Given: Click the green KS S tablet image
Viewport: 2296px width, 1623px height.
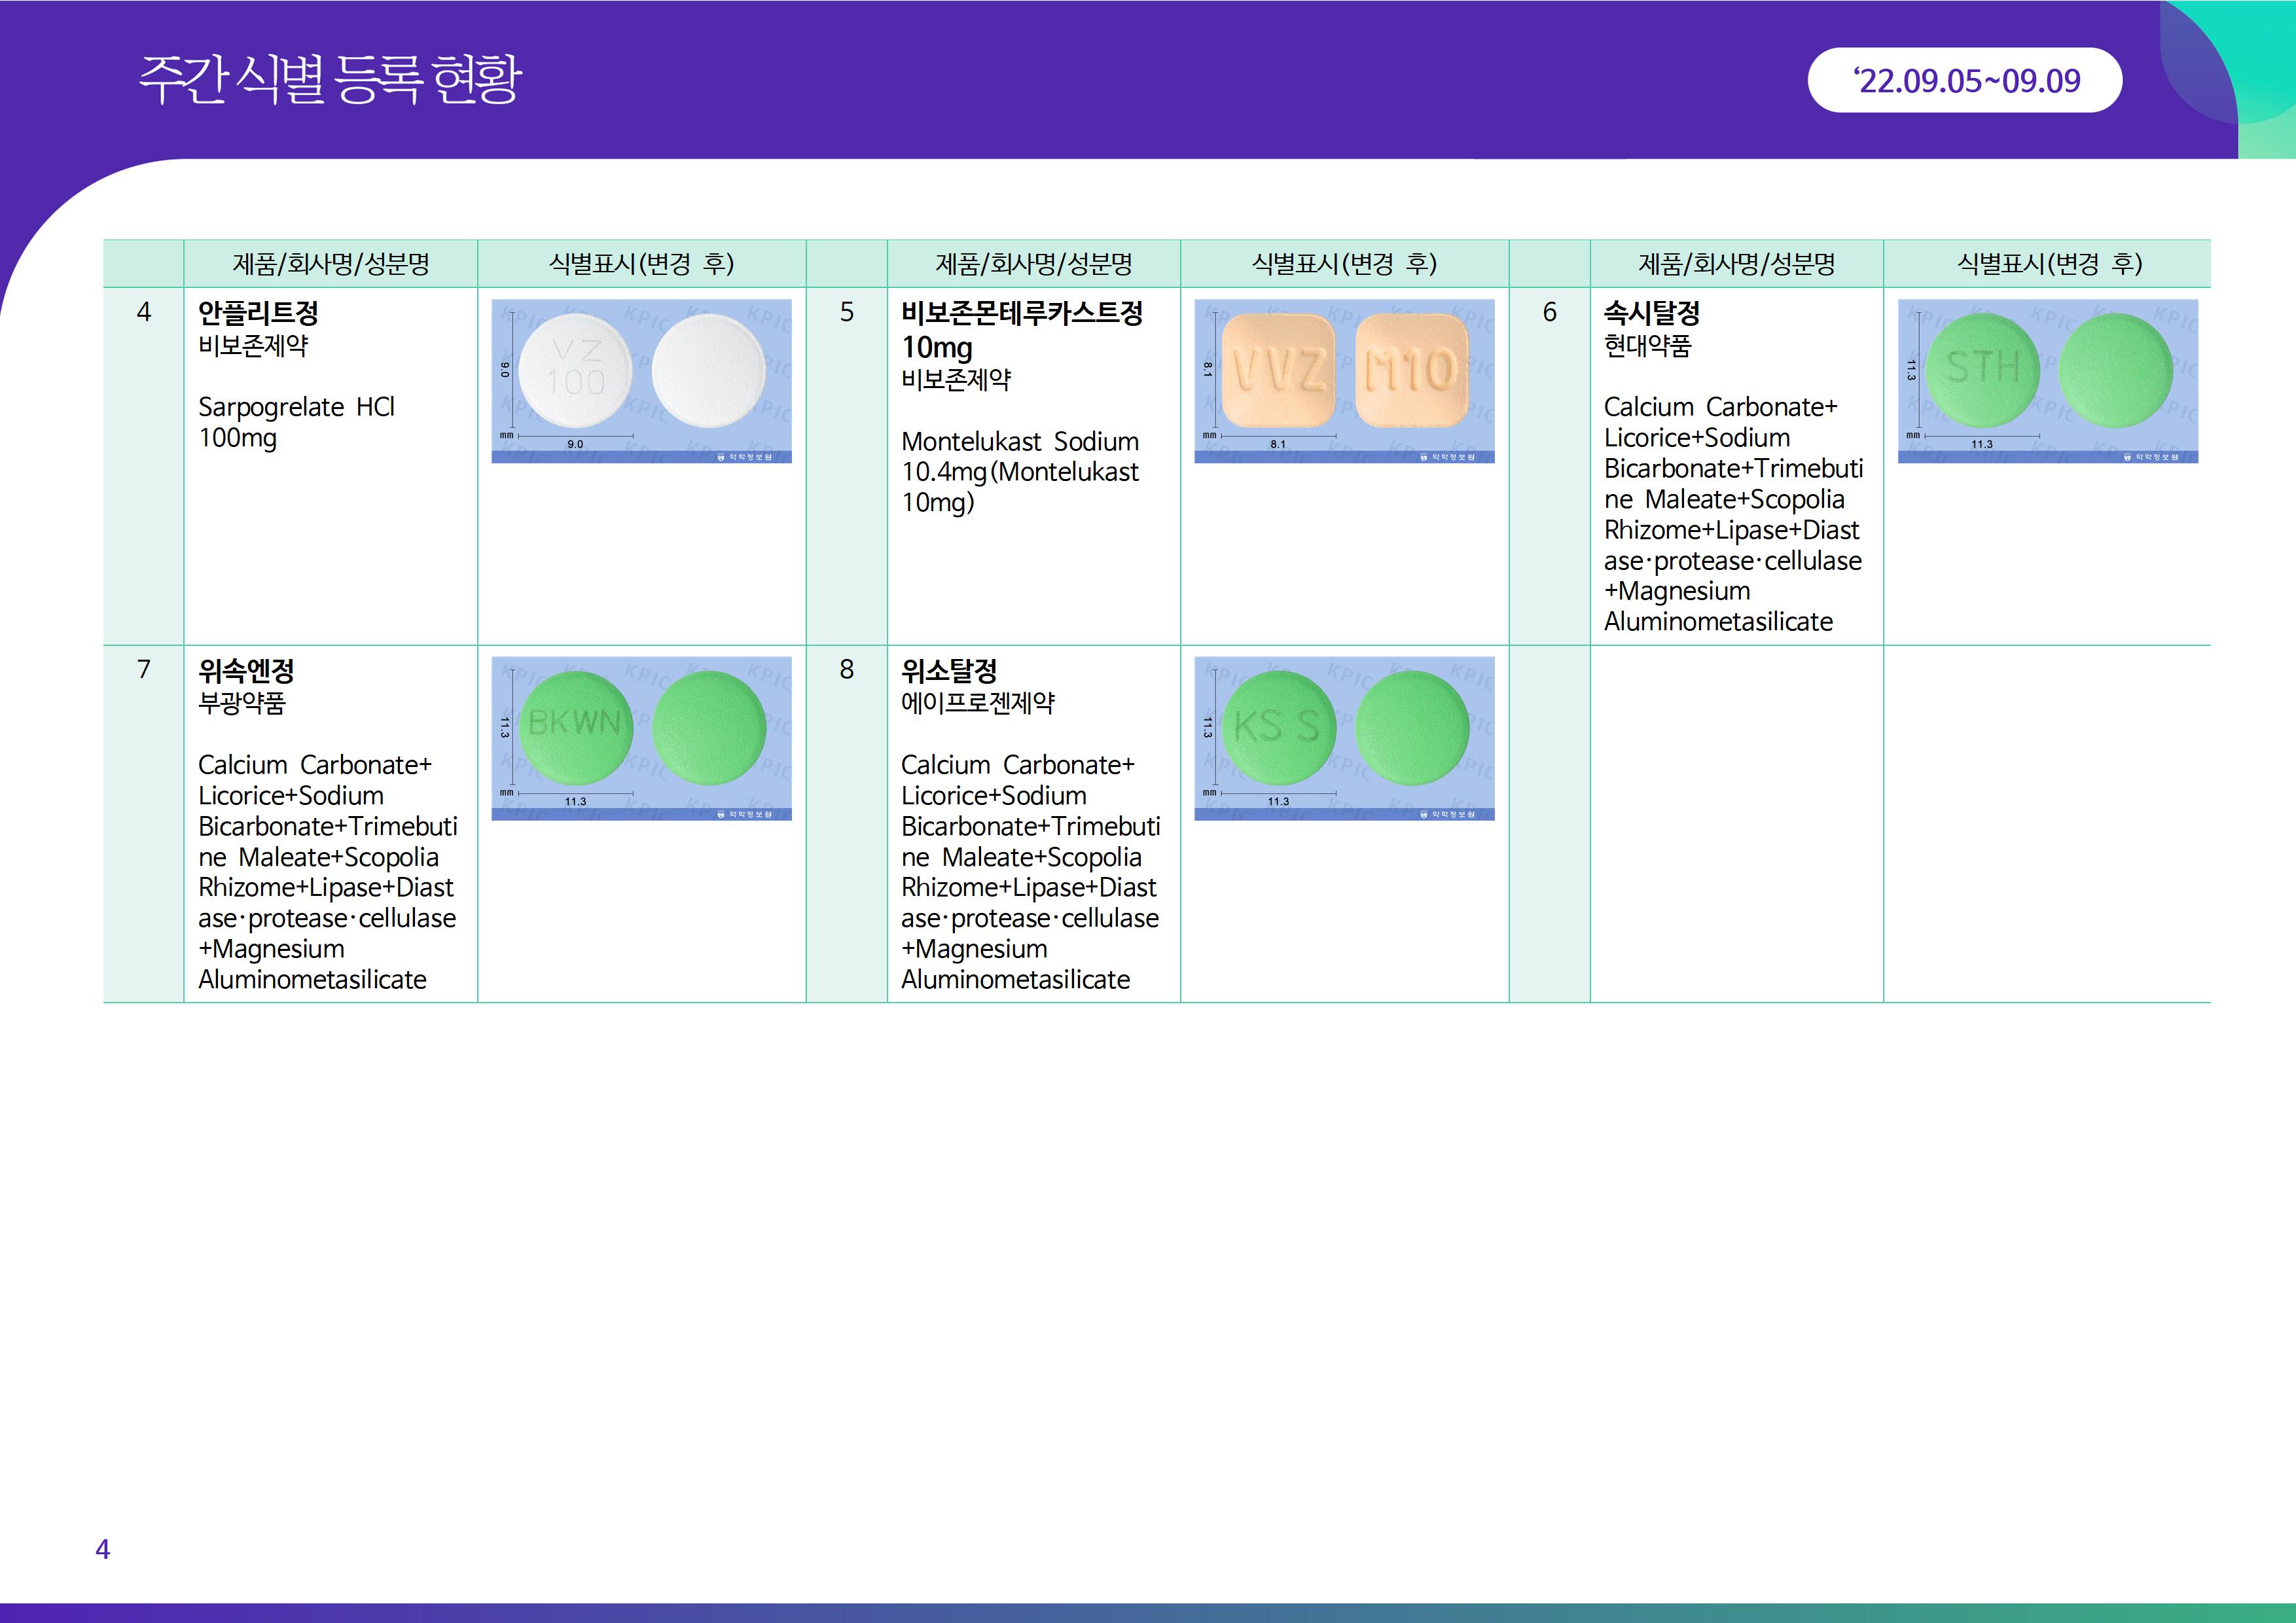Looking at the screenshot, I should tap(1344, 738).
